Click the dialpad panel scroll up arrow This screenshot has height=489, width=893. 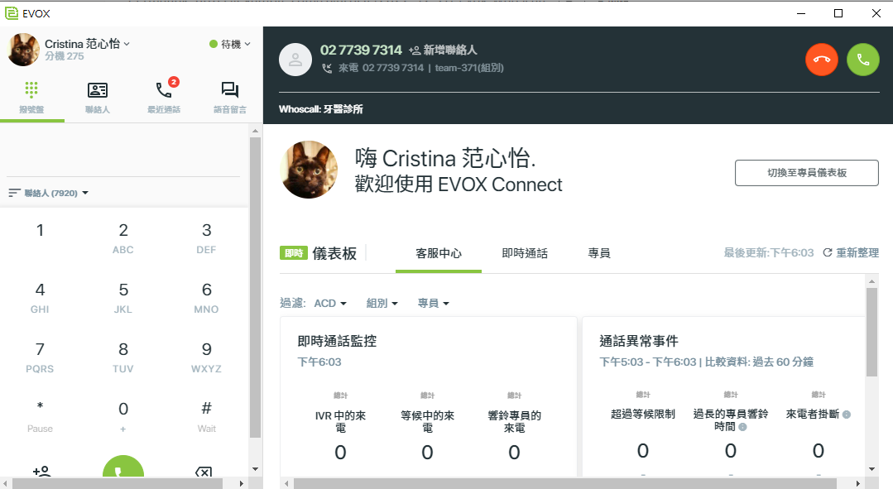click(x=255, y=131)
